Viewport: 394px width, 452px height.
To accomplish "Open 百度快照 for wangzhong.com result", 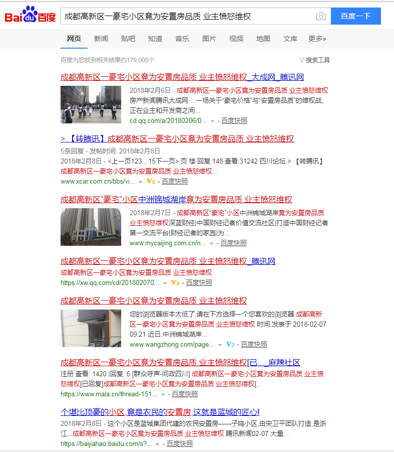I will tap(254, 345).
